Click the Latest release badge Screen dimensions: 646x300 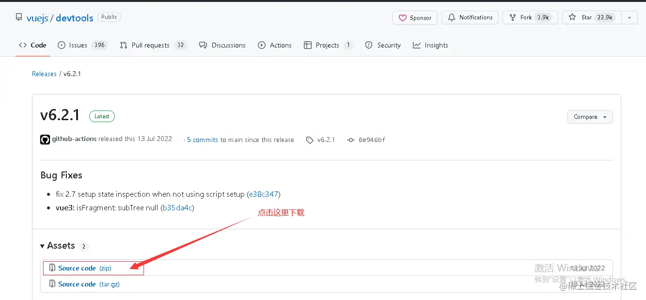tap(102, 116)
